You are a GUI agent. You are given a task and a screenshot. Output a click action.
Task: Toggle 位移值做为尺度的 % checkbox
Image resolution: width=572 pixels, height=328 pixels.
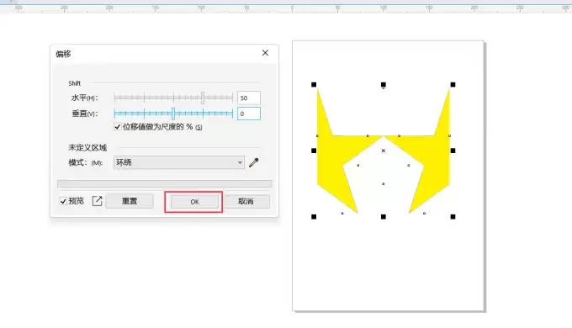coord(118,127)
